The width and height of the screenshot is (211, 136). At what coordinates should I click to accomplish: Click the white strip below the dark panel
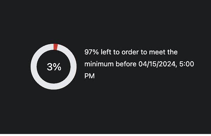pos(105,135)
